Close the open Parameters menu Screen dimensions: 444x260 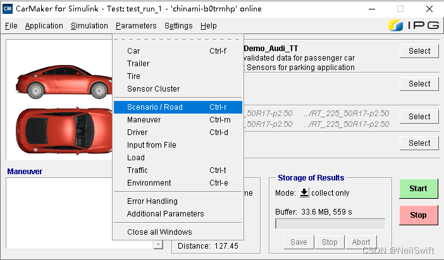pos(136,26)
